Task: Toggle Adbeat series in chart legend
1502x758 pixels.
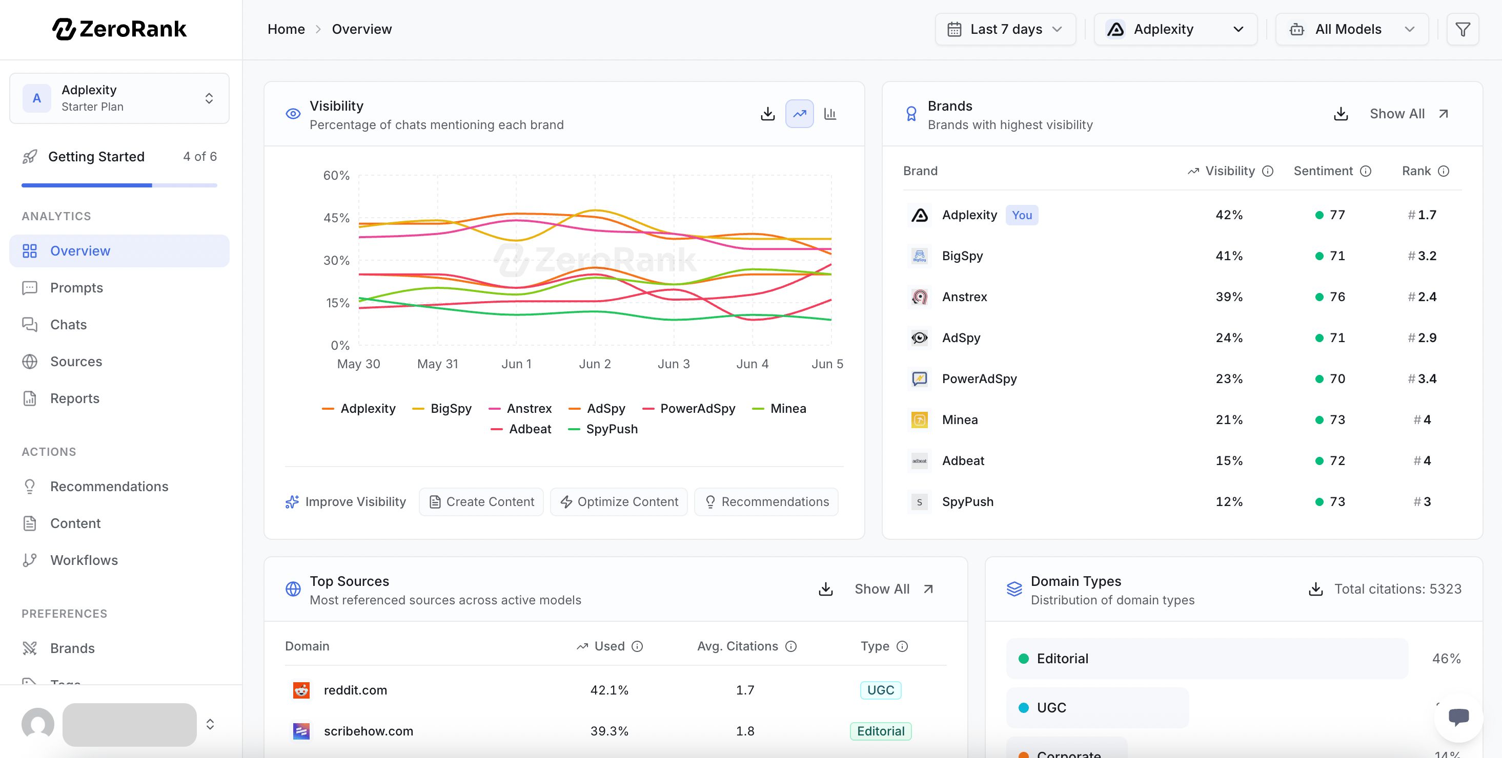Action: point(521,429)
